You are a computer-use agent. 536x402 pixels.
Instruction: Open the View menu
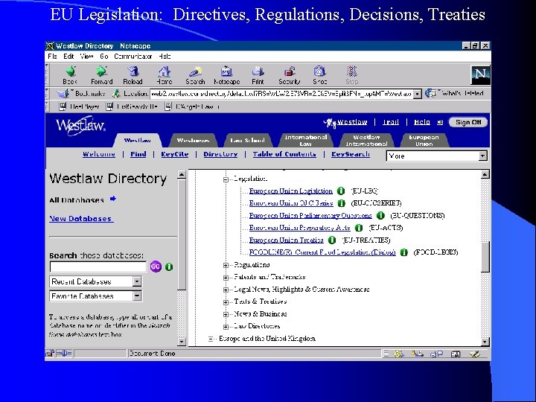pos(87,57)
